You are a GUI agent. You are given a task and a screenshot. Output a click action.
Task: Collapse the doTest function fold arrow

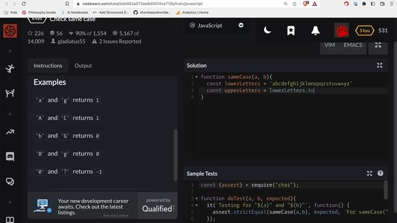click(x=197, y=198)
